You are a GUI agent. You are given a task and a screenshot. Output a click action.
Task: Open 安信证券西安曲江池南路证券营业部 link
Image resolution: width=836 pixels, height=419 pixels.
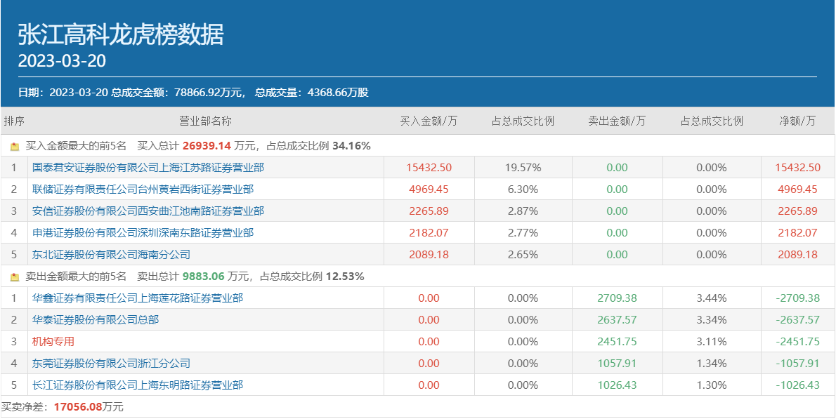(148, 211)
